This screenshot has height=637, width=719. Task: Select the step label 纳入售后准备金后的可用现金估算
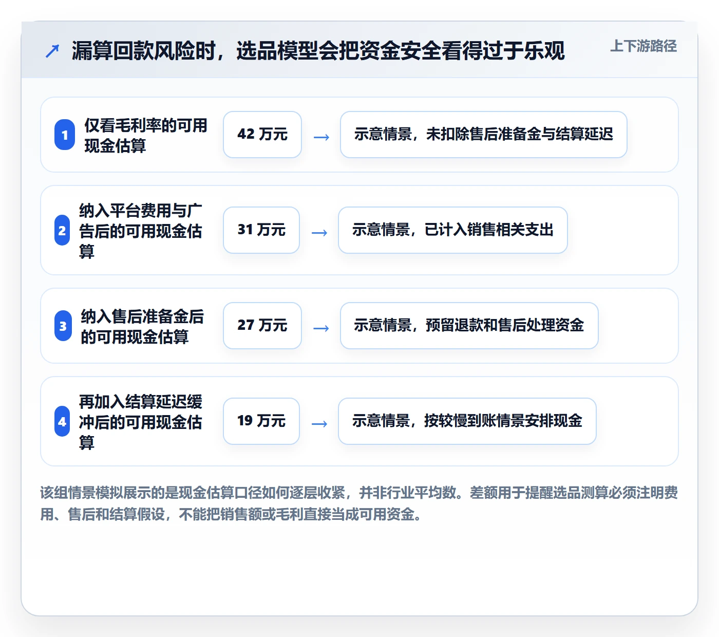[142, 326]
